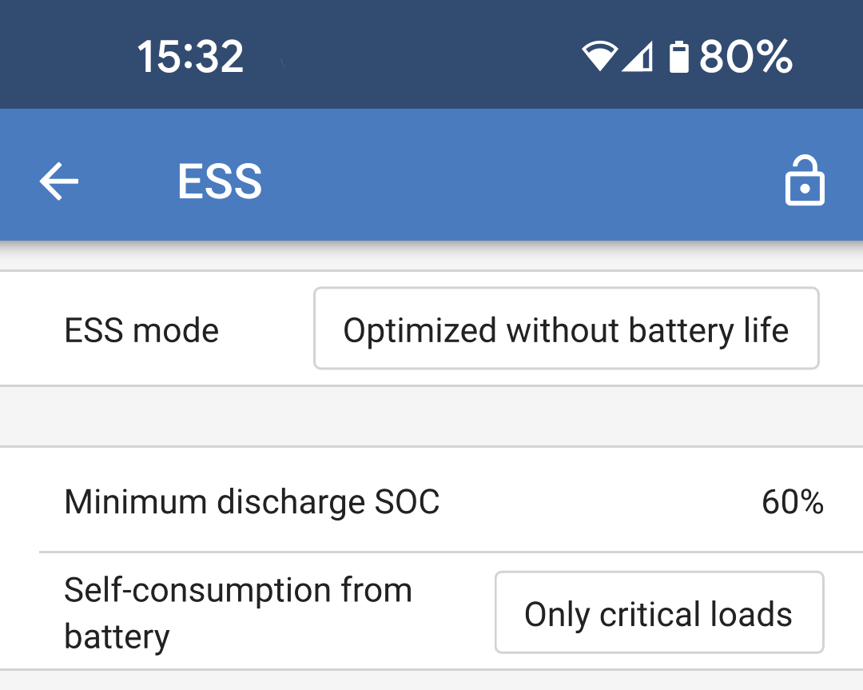The width and height of the screenshot is (863, 690).
Task: Tap the 80% battery percentage text
Action: click(746, 58)
